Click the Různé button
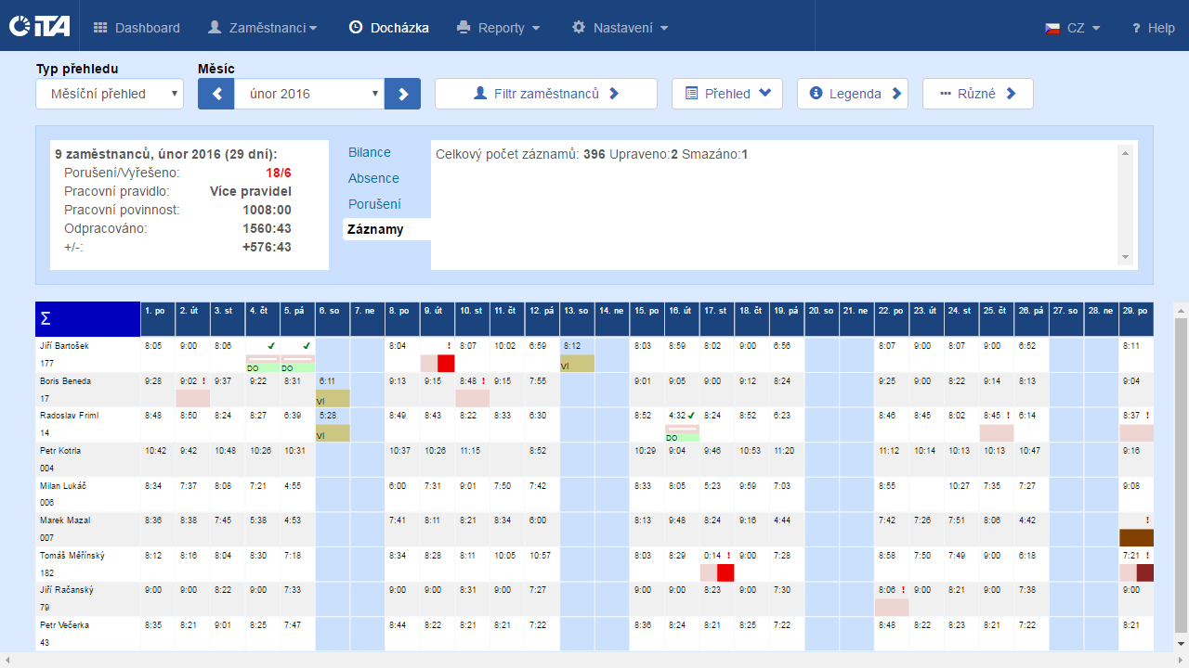 coord(977,94)
